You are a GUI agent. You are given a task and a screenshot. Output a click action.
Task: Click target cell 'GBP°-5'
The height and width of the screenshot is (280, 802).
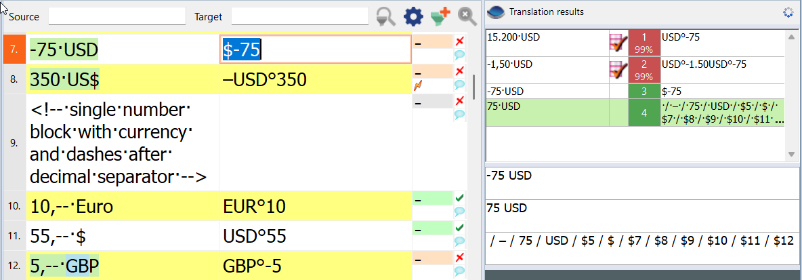pyautogui.click(x=316, y=266)
